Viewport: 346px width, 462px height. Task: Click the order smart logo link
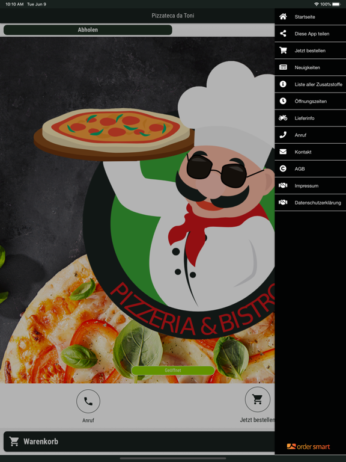click(308, 446)
